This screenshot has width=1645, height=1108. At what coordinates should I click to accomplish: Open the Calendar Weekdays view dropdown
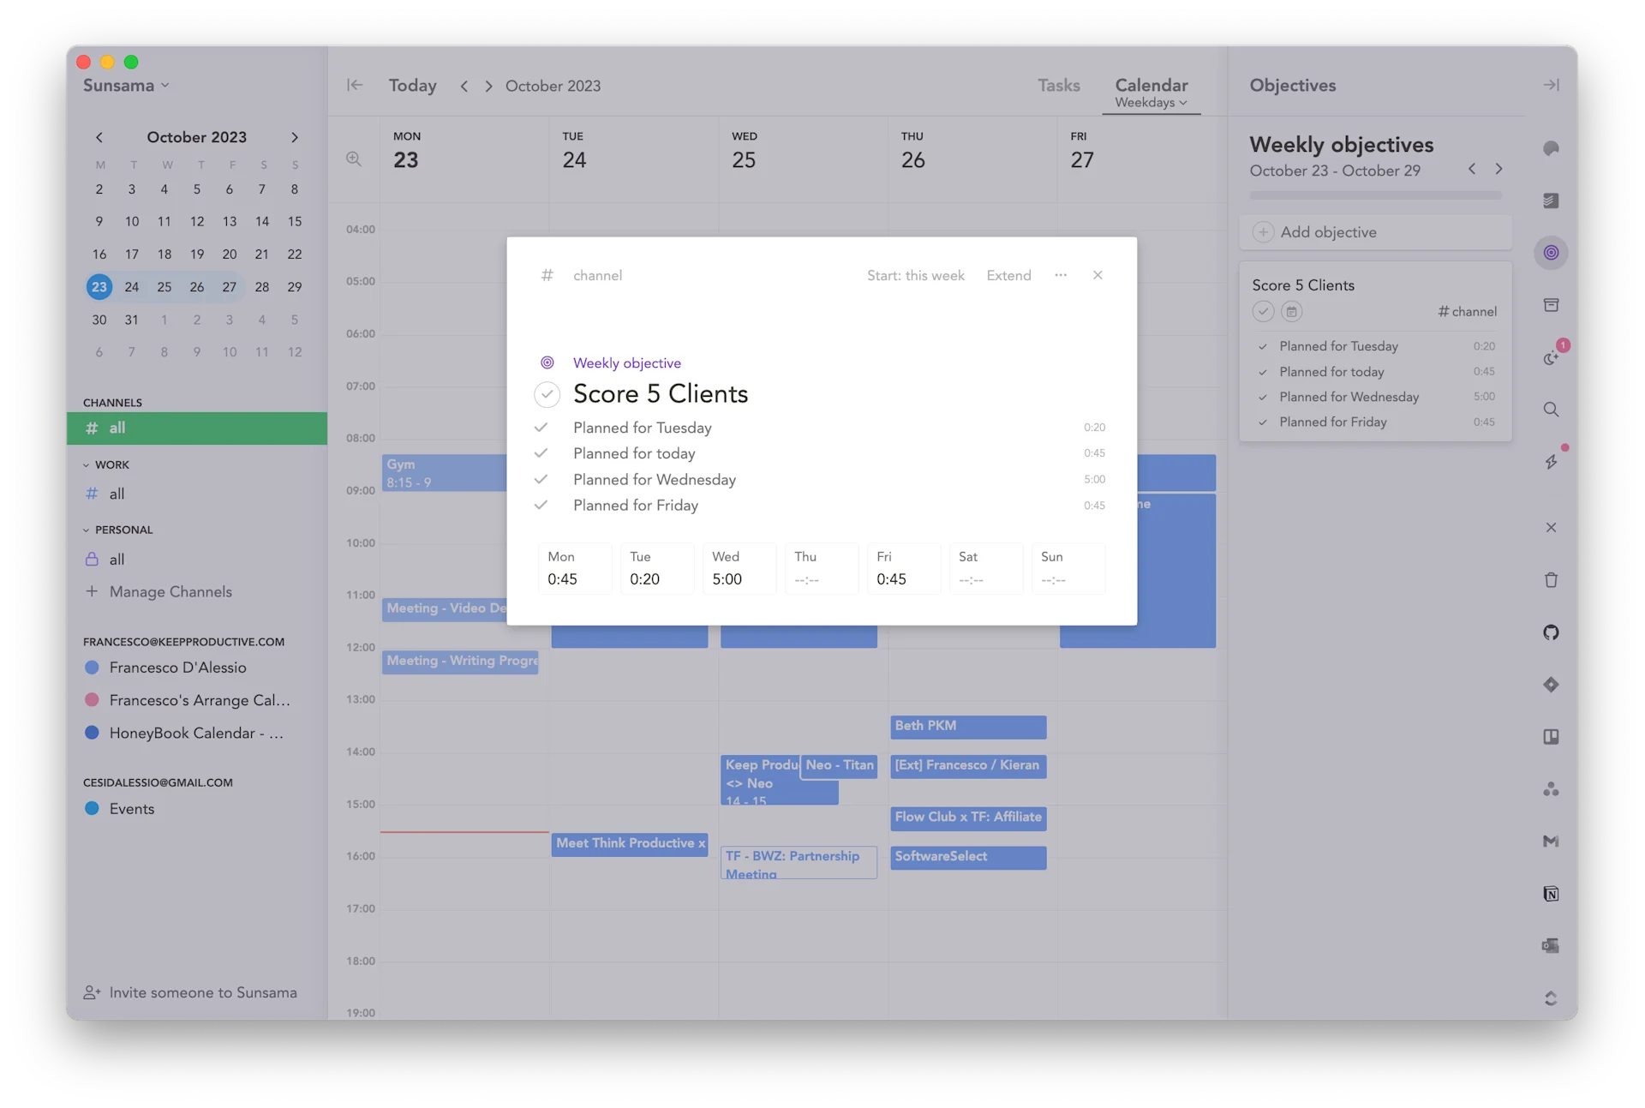point(1151,102)
